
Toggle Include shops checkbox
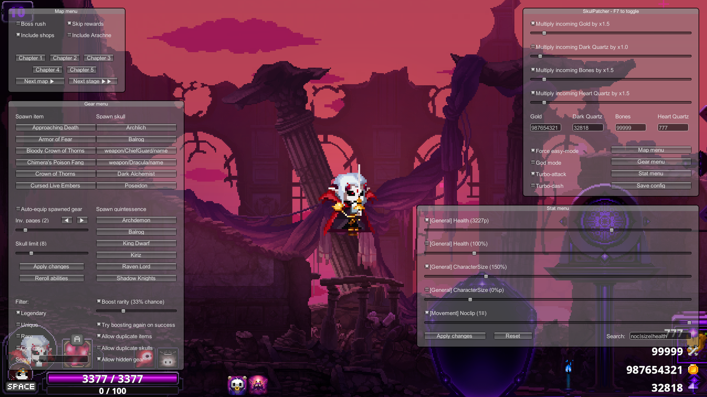pos(18,35)
